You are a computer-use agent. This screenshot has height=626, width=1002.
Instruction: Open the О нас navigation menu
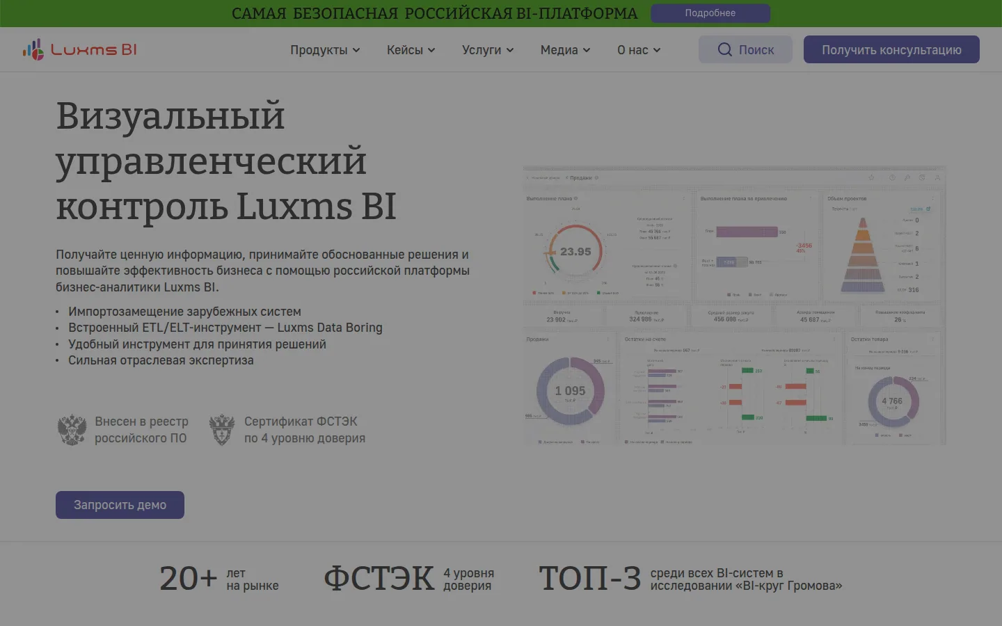pos(639,50)
